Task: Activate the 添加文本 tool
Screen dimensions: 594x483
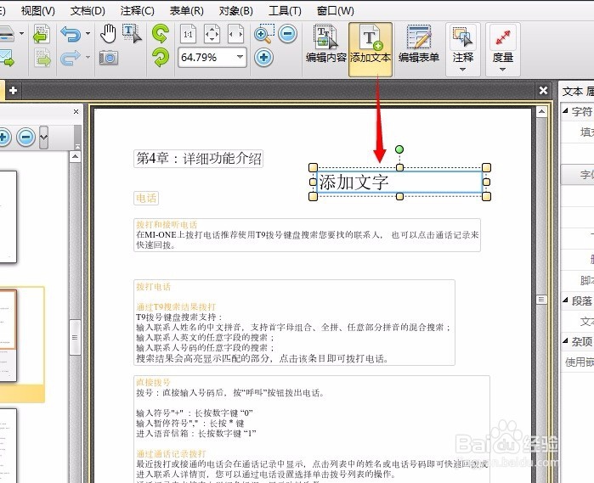Action: coord(371,49)
